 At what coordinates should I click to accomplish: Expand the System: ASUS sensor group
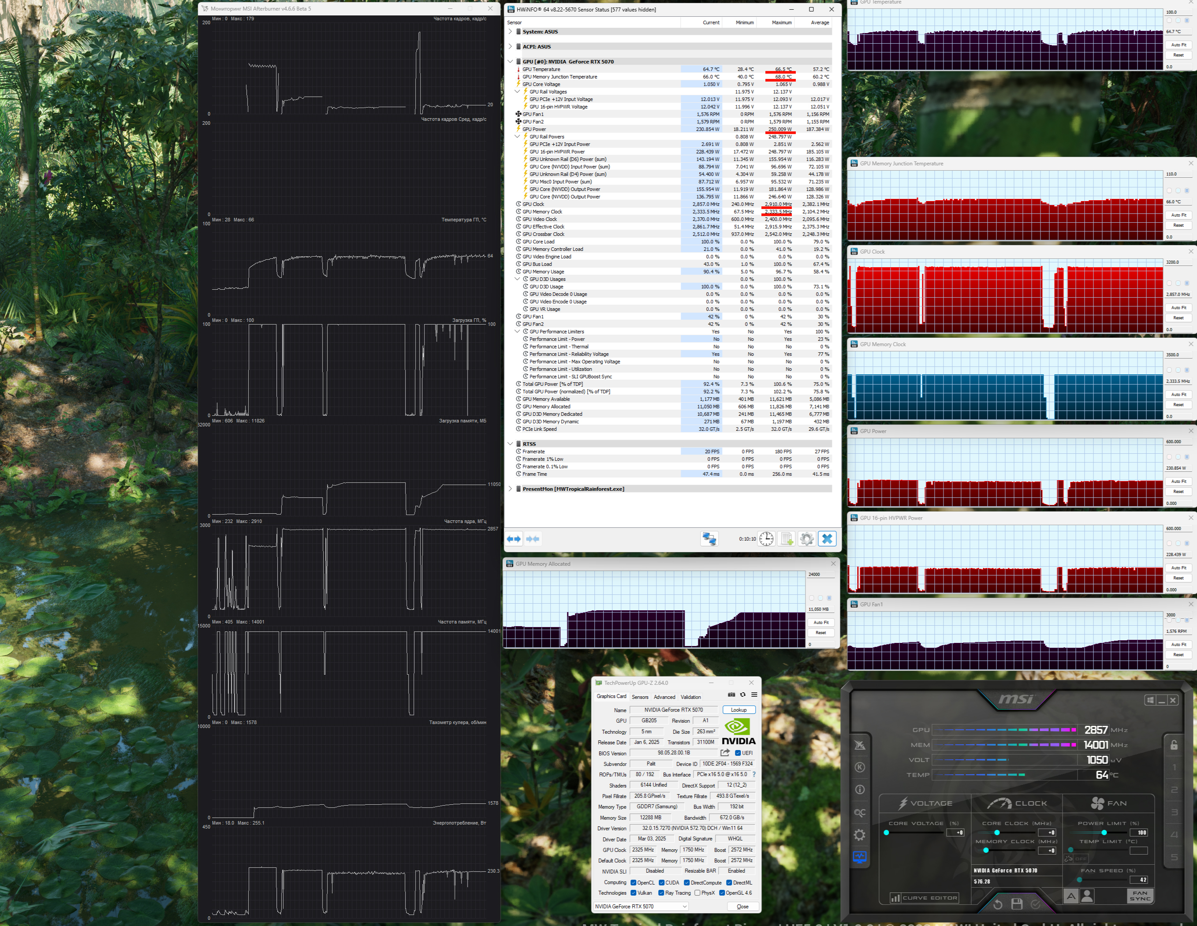pos(510,32)
